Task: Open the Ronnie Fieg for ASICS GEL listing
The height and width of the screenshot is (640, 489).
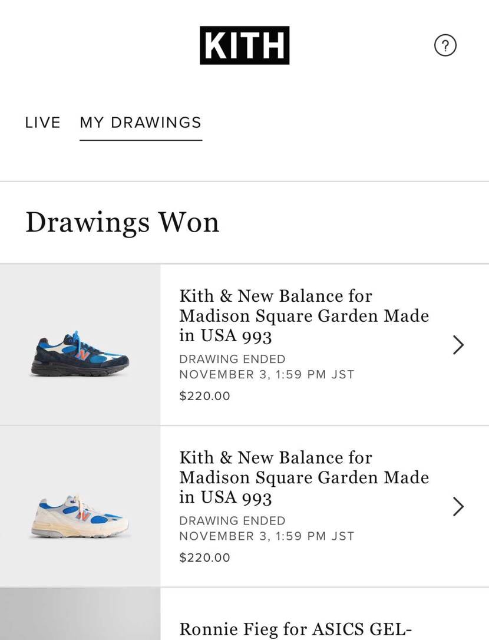Action: [295, 629]
